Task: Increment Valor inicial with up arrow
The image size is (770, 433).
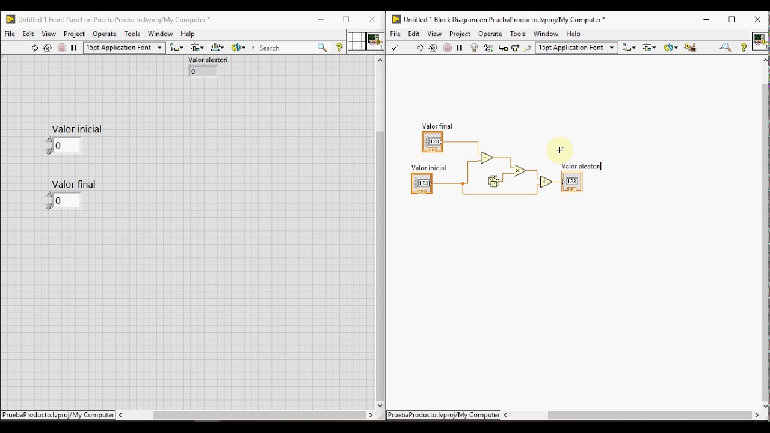Action: click(49, 140)
